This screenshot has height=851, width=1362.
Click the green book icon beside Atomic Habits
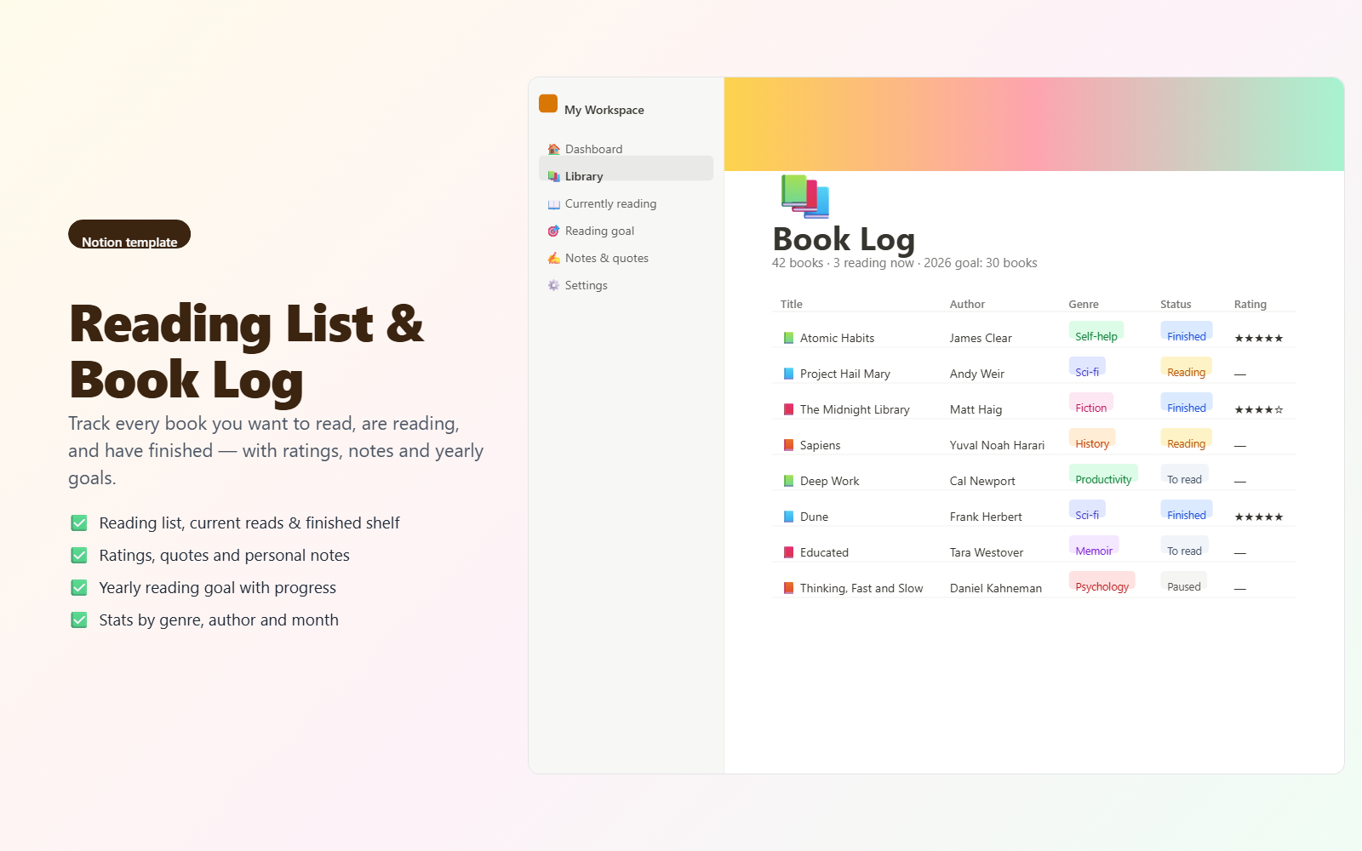[788, 338]
